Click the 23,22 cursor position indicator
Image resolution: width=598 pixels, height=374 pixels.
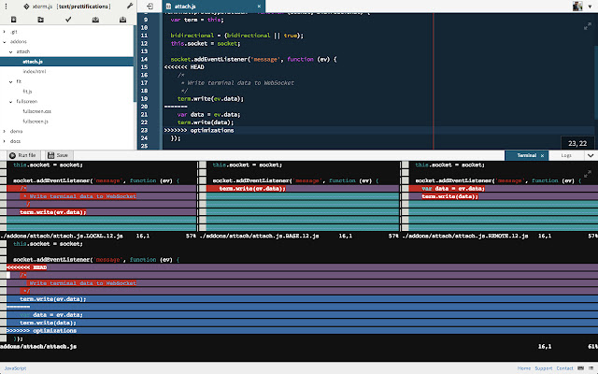(577, 143)
